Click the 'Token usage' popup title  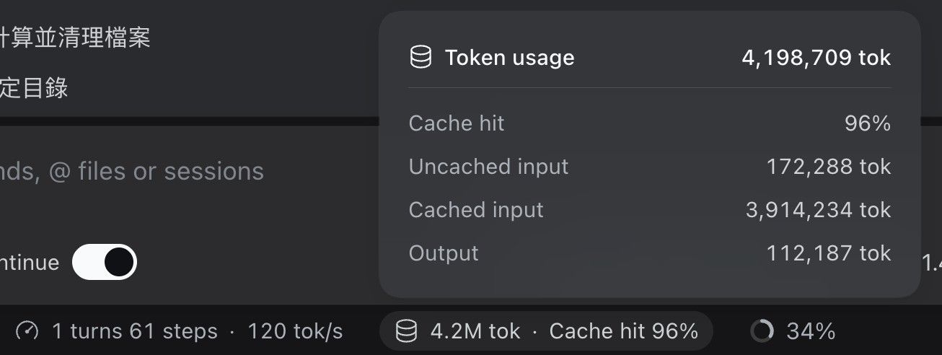509,58
